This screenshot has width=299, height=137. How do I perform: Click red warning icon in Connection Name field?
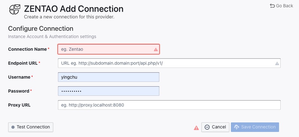(x=156, y=49)
